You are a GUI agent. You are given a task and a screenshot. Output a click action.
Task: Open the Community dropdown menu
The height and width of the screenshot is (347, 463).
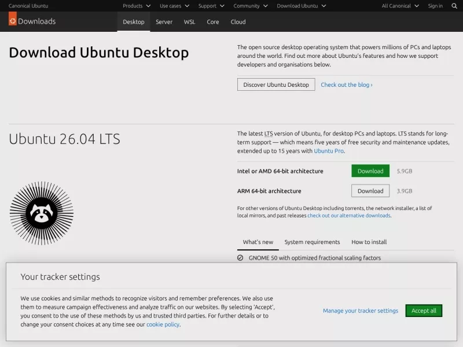coord(251,6)
